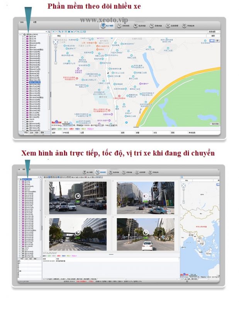
Task: Select the highlighted root item in lower tree
Action: point(27,179)
